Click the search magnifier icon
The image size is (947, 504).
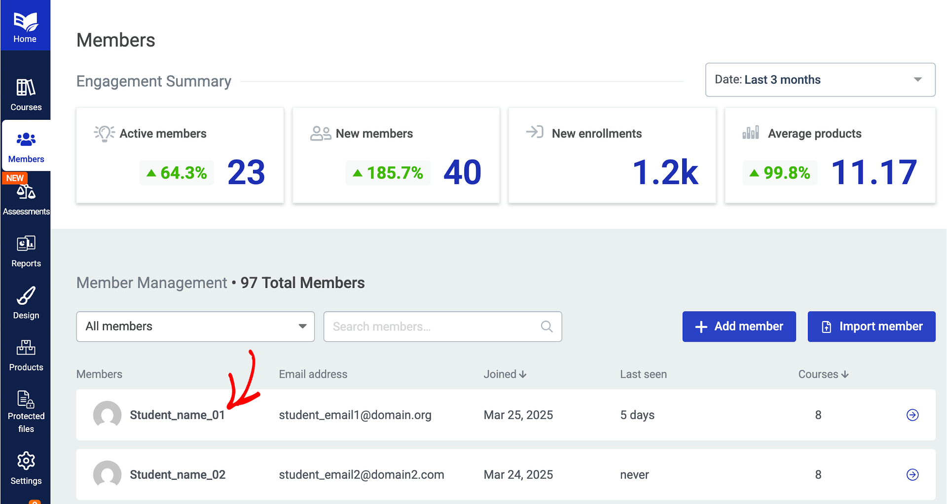click(546, 326)
